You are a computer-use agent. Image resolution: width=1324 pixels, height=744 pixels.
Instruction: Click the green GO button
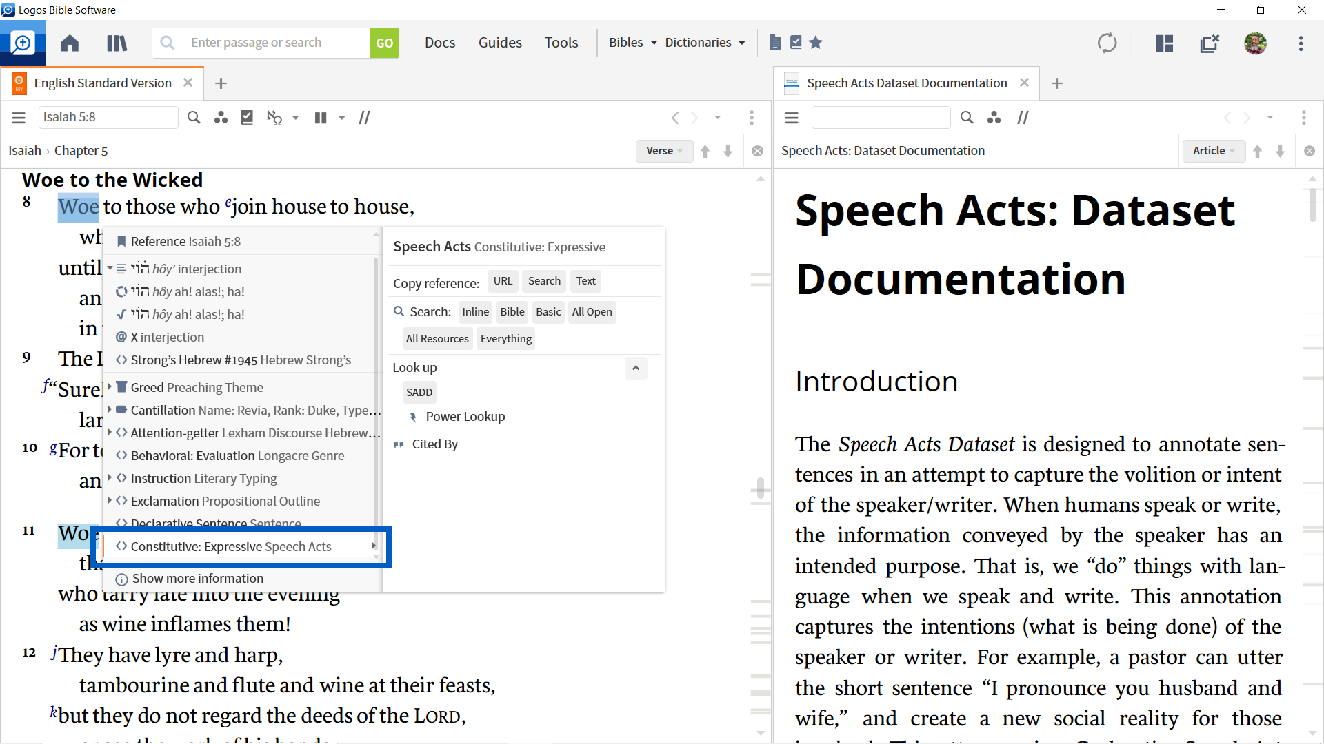[x=384, y=43]
